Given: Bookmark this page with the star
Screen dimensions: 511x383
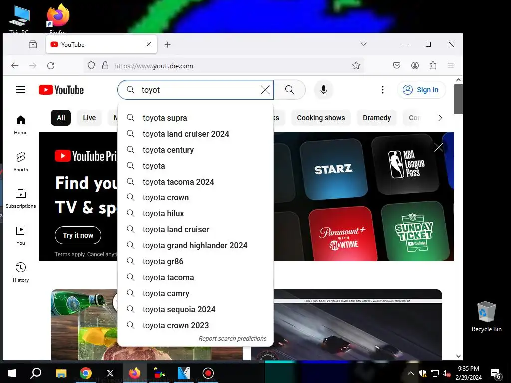Looking at the screenshot, I should (x=356, y=66).
